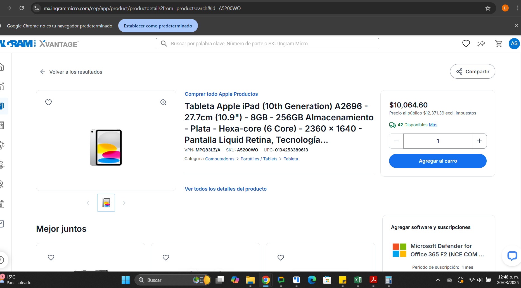Show hidden system tray icons
This screenshot has width=521, height=288.
[x=438, y=280]
